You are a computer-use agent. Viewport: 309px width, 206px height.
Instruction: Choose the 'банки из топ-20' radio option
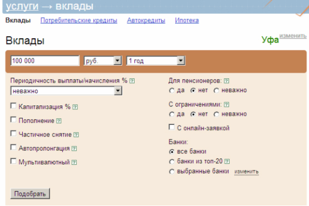click(x=172, y=162)
